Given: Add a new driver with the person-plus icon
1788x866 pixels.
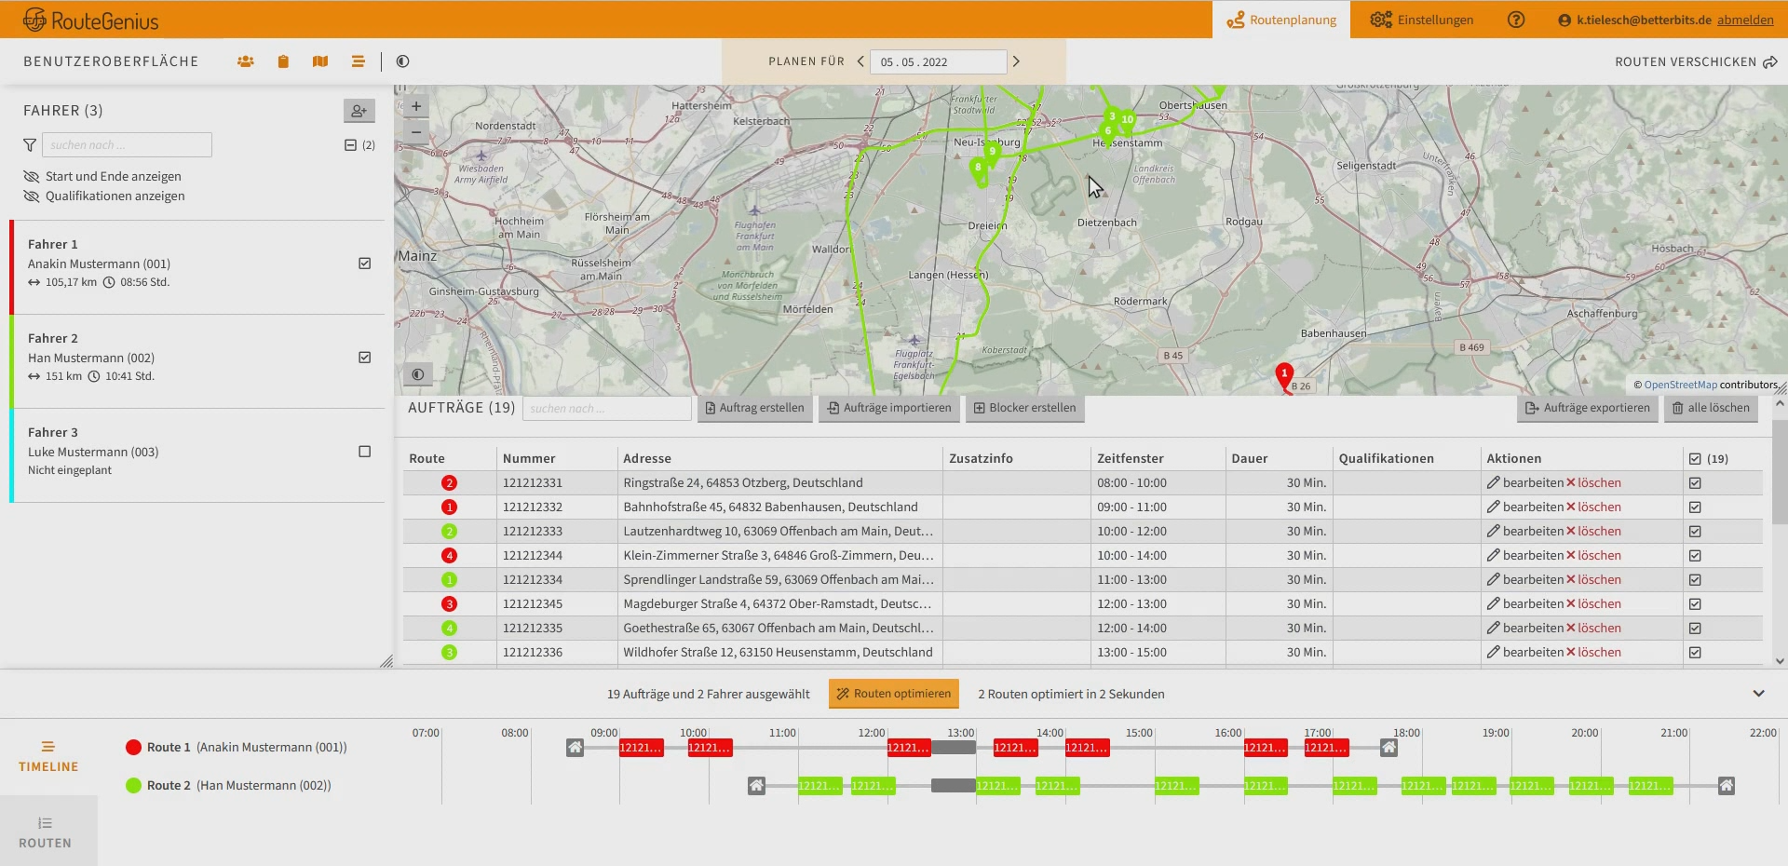Looking at the screenshot, I should (x=359, y=110).
